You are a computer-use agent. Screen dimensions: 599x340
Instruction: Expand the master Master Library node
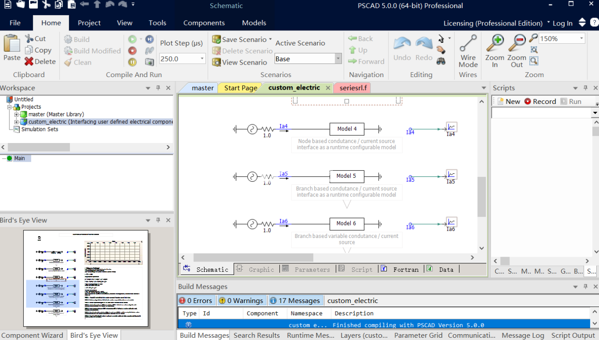[x=16, y=115]
